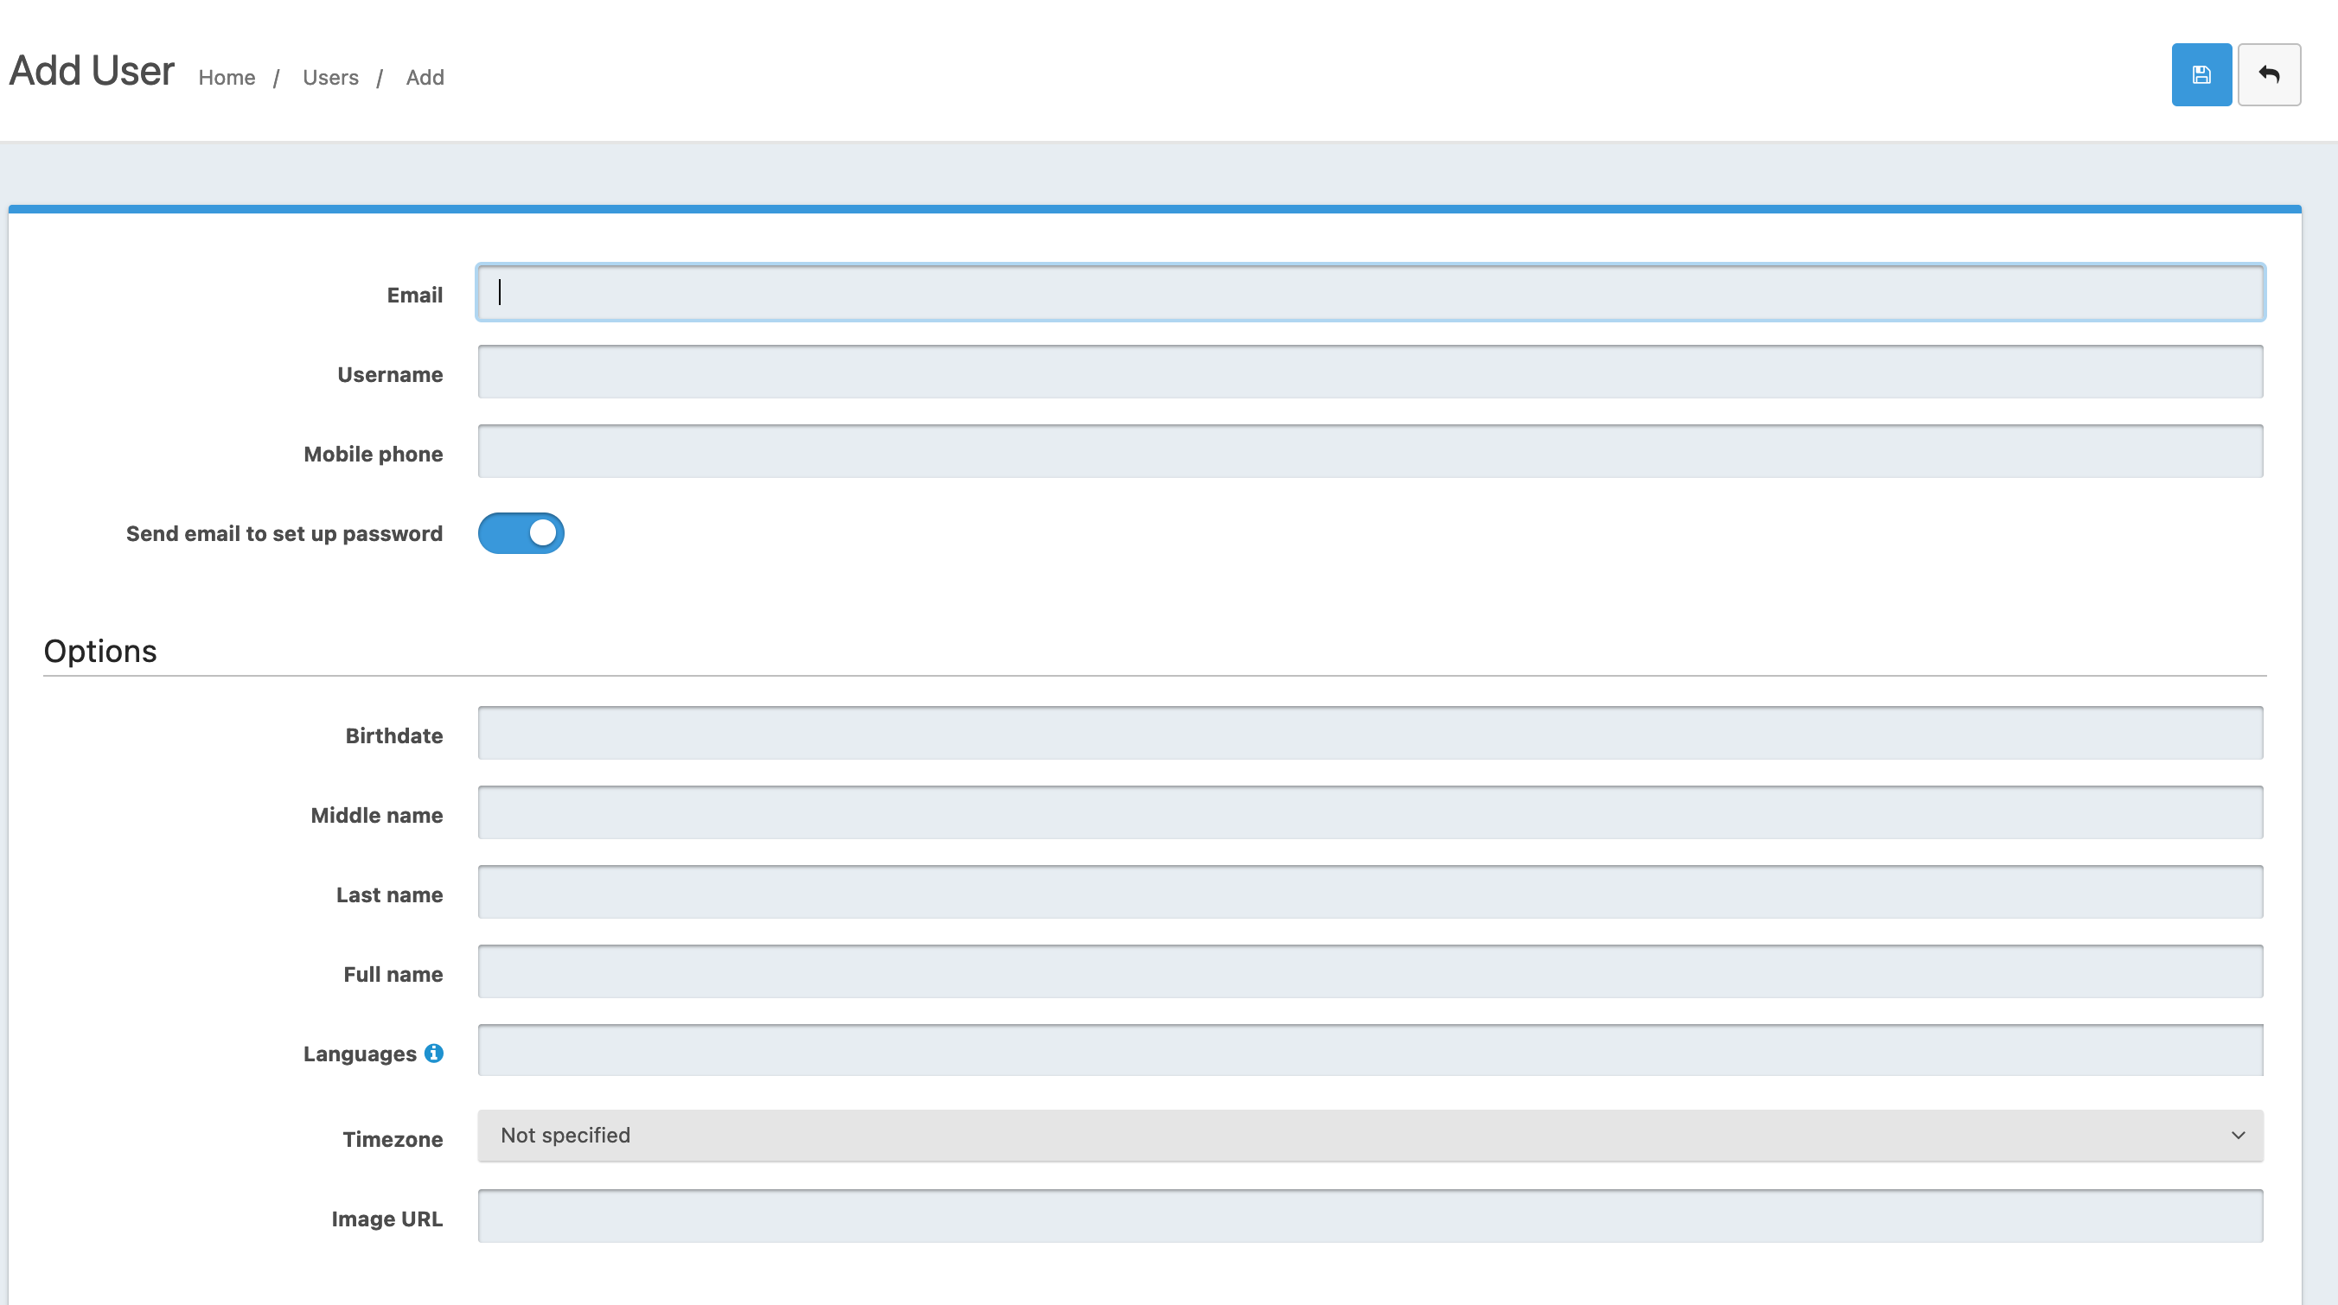Click the Options section heading
2338x1305 pixels.
[99, 649]
